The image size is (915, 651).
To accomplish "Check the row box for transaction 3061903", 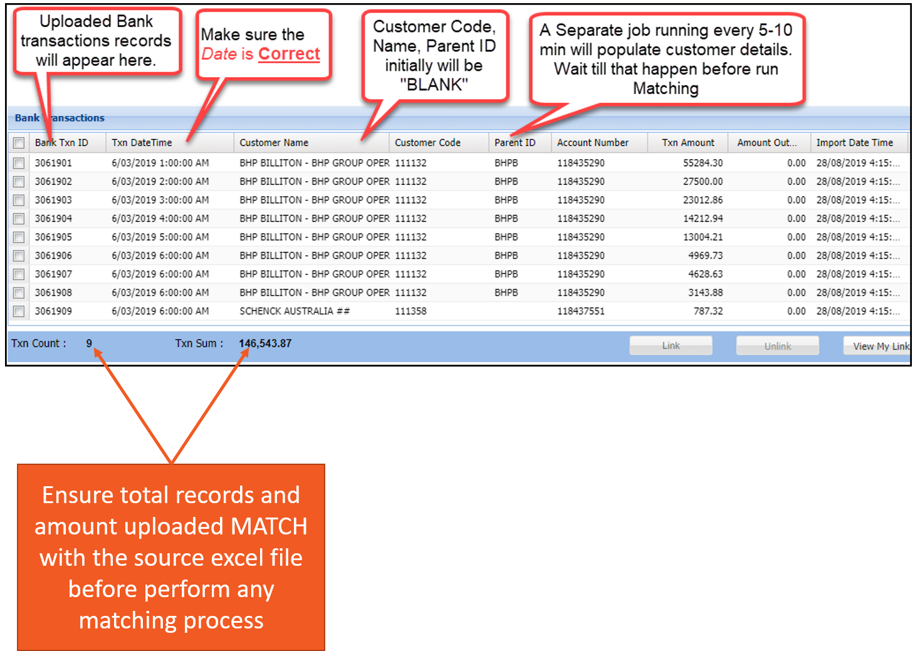I will pos(19,201).
